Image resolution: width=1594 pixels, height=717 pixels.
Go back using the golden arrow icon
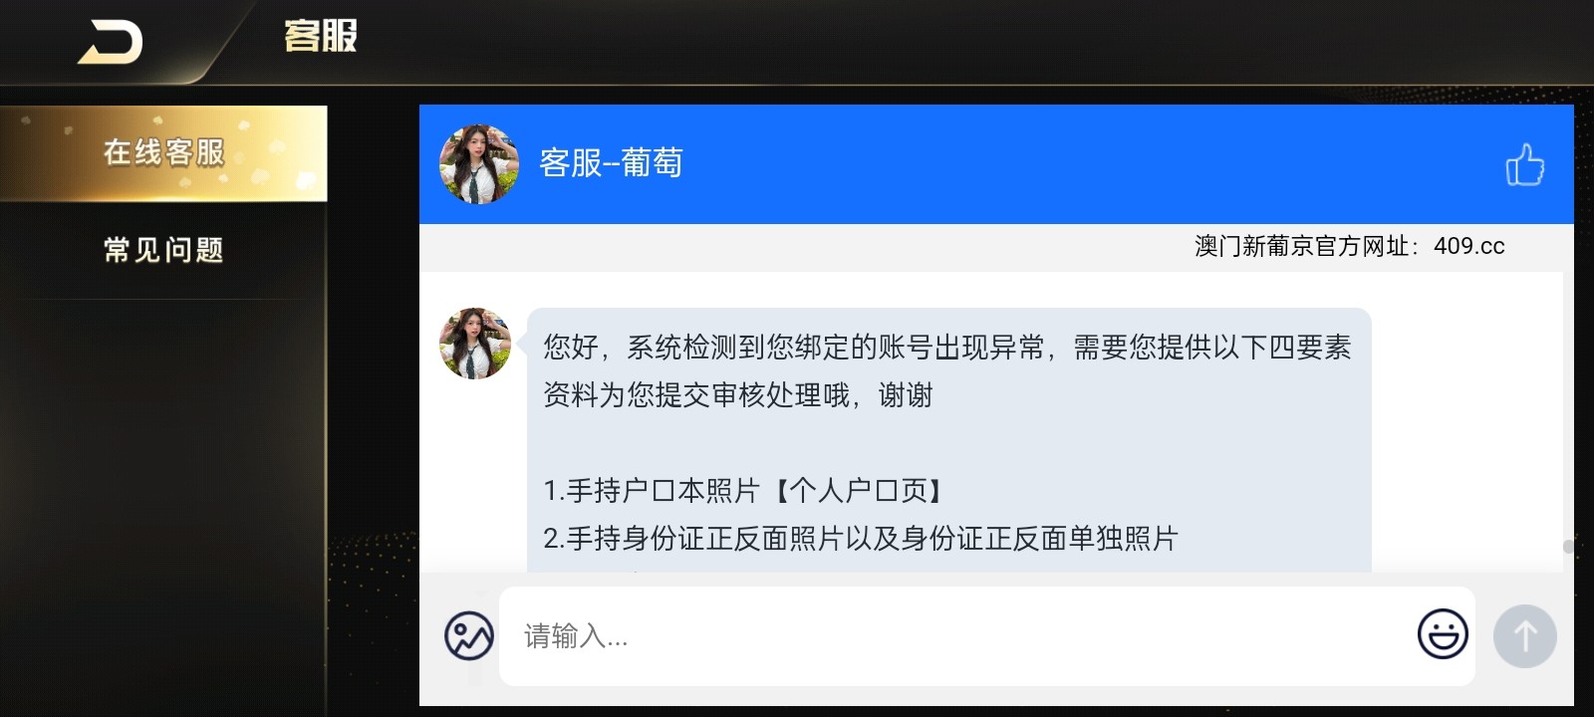point(111,42)
